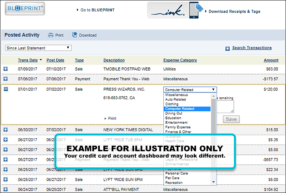Click the $63.00 amount
The height and width of the screenshot is (193, 286).
point(272,69)
